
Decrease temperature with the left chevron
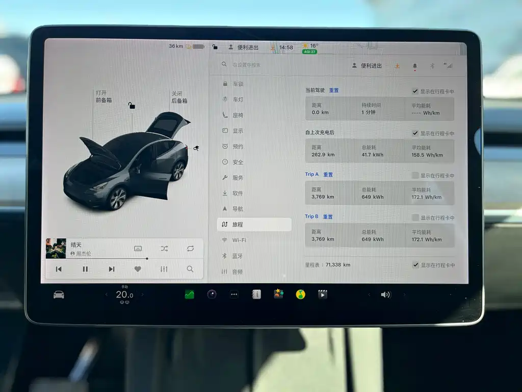[x=107, y=295]
